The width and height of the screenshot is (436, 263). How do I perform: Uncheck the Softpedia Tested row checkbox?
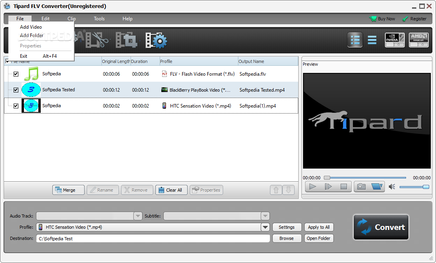(16, 90)
